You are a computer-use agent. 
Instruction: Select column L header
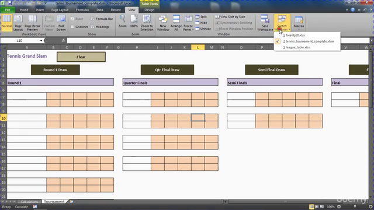point(198,47)
